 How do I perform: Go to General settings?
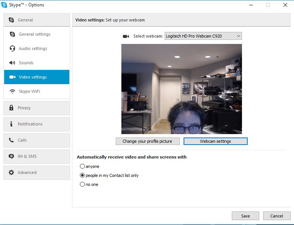[37, 34]
